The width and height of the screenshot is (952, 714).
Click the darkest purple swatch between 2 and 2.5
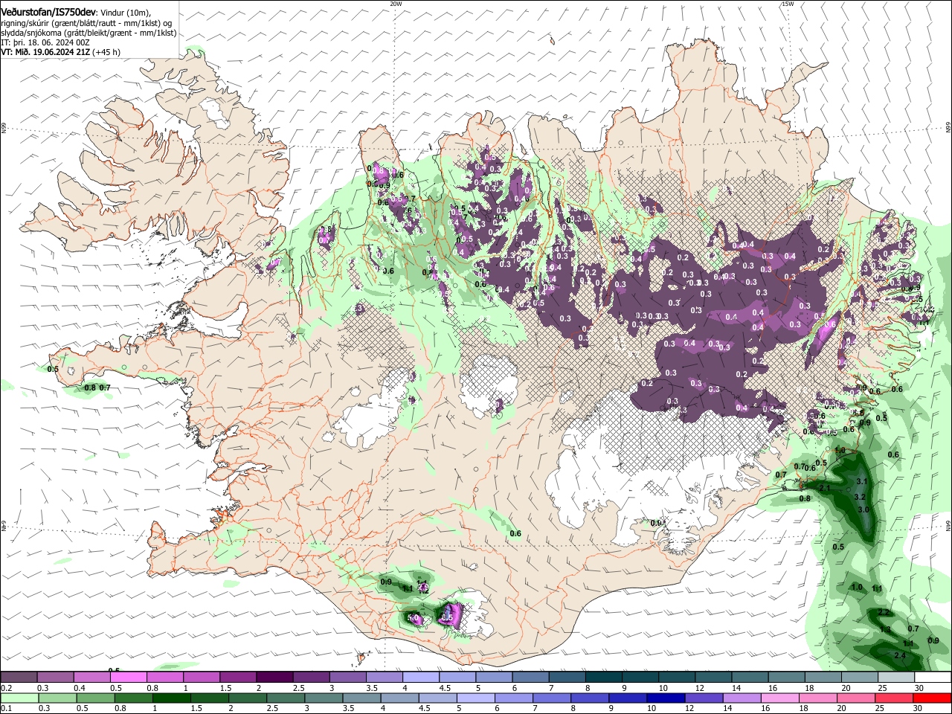point(274,678)
